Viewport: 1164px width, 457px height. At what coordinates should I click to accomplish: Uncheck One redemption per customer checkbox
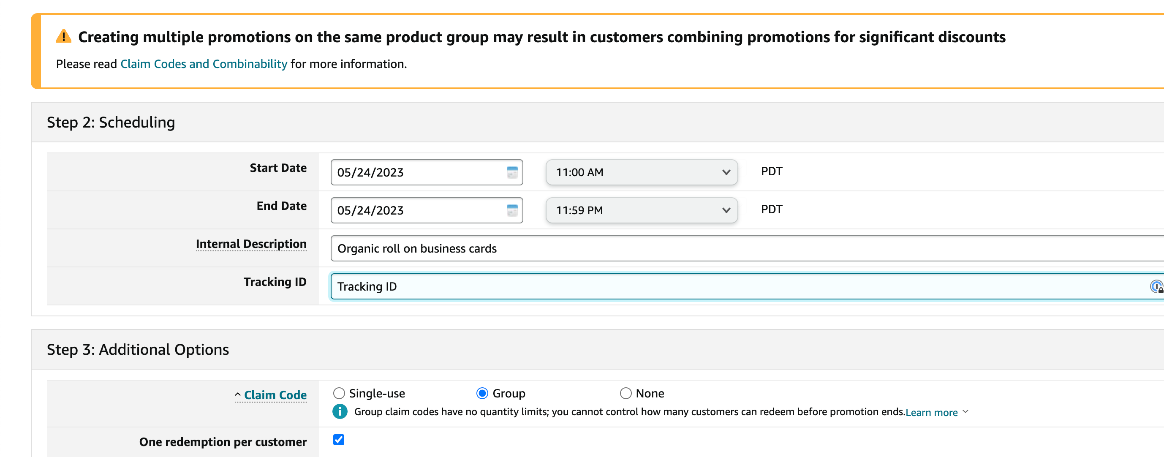coord(338,439)
